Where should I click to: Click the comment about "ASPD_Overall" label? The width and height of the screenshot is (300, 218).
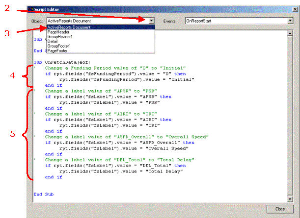pyautogui.click(x=127, y=137)
